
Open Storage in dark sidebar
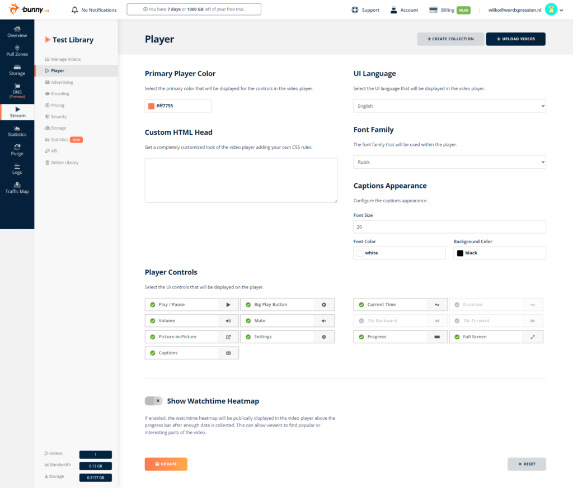pyautogui.click(x=17, y=70)
